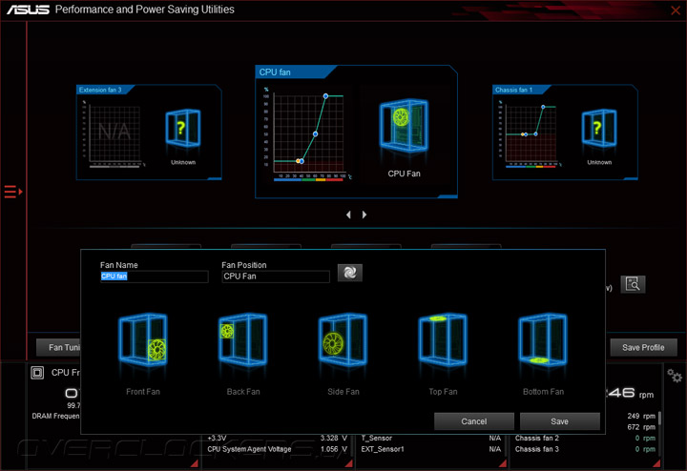Click the Chassis fan 2 row
Screen dimensions: 687x471
point(585,438)
